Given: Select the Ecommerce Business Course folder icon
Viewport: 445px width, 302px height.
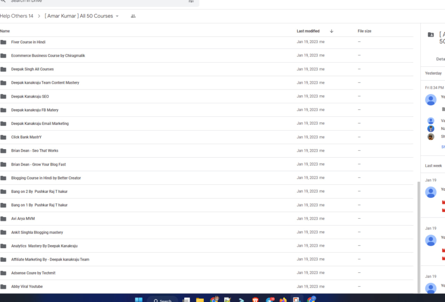Looking at the screenshot, I should 3,56.
